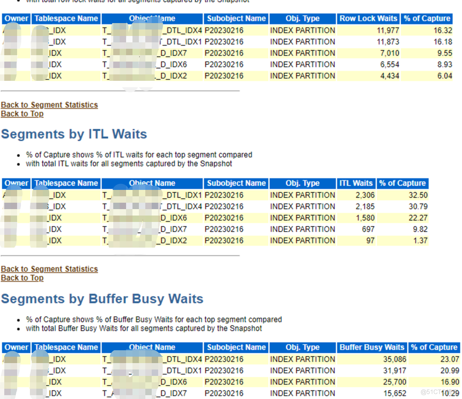Click row lock waits value 7,010
The image size is (462, 399).
click(x=389, y=53)
